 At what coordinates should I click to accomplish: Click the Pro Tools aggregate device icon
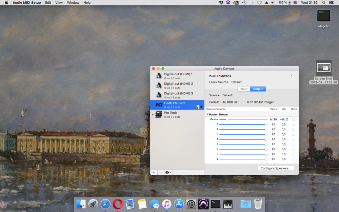159,114
